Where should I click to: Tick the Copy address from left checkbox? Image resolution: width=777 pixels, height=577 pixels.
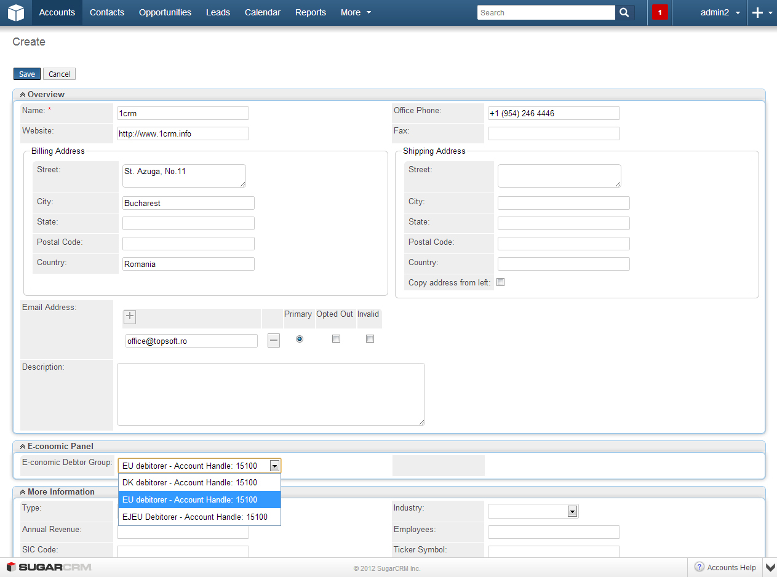(x=500, y=282)
